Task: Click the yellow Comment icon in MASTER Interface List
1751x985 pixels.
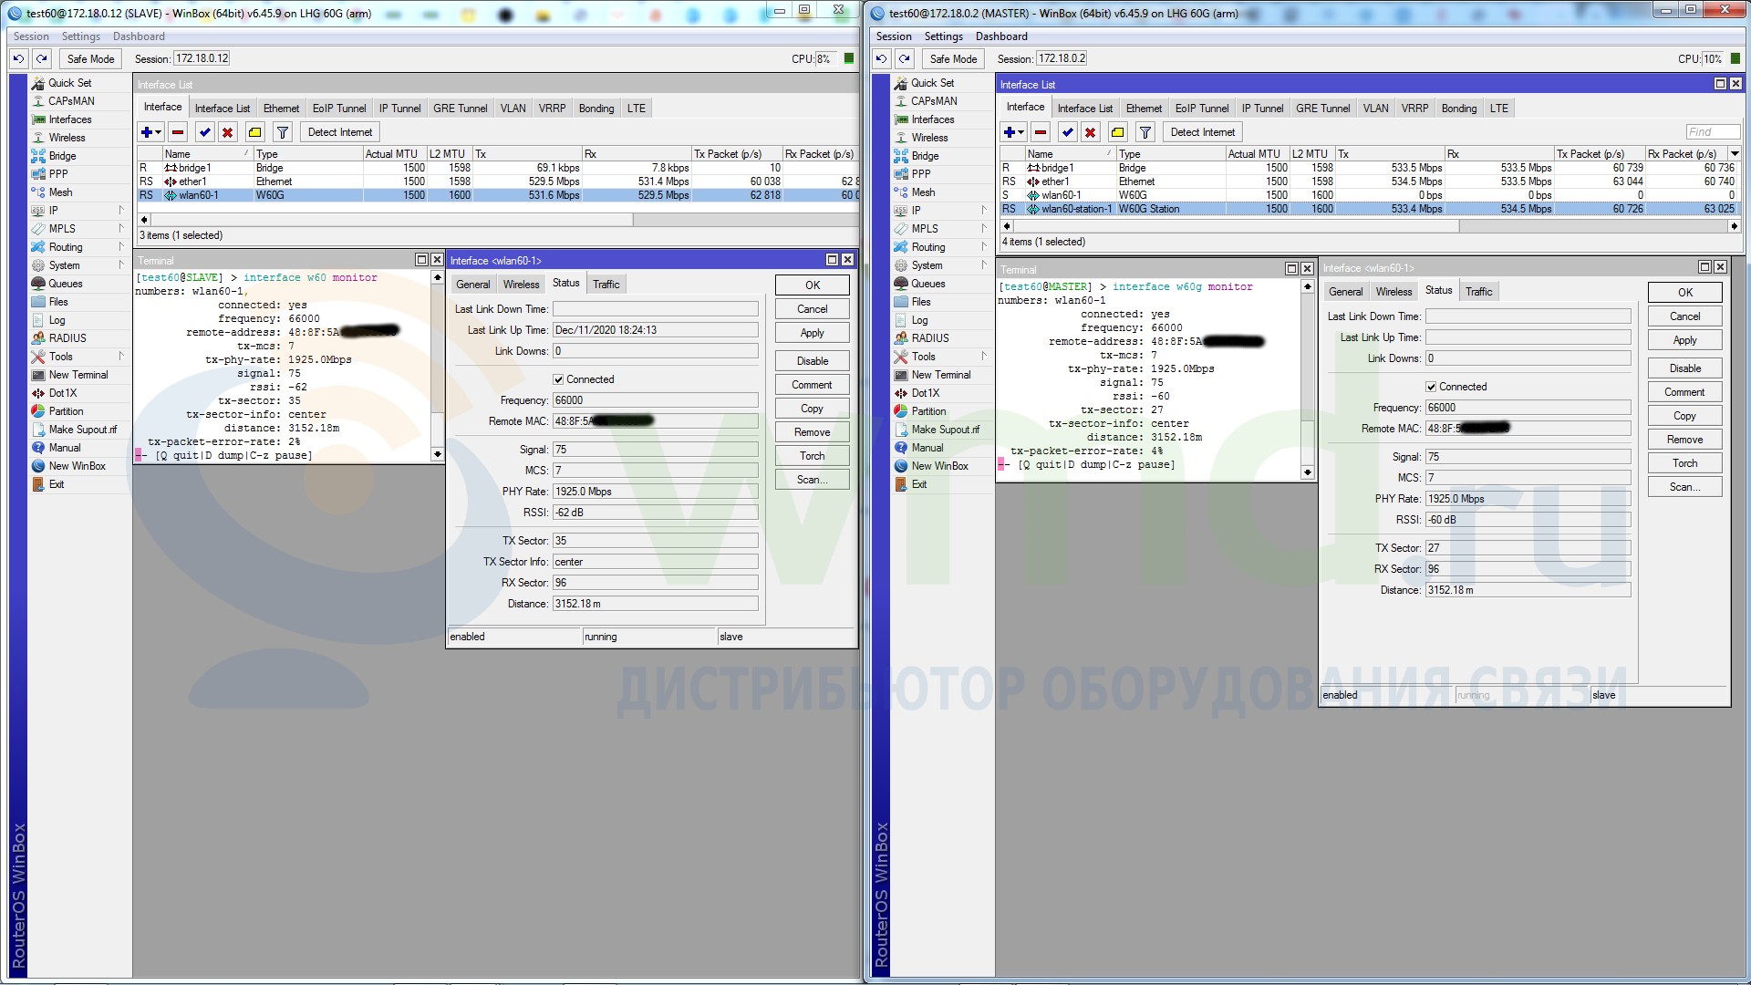Action: [1118, 132]
